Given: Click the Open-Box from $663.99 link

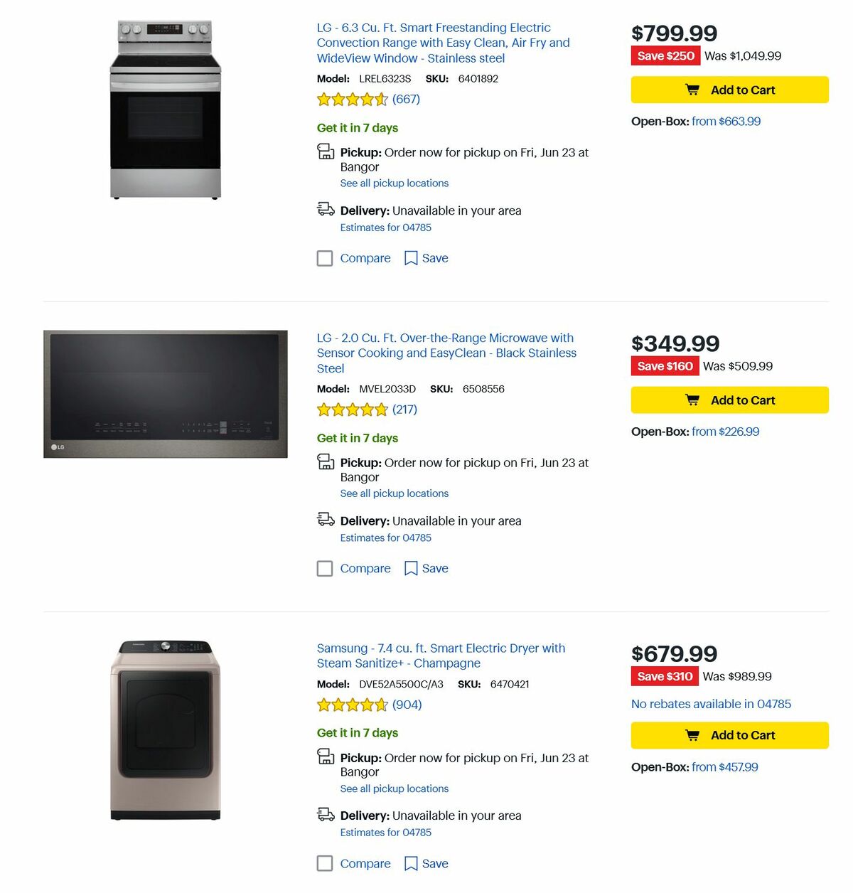Looking at the screenshot, I should tap(726, 121).
